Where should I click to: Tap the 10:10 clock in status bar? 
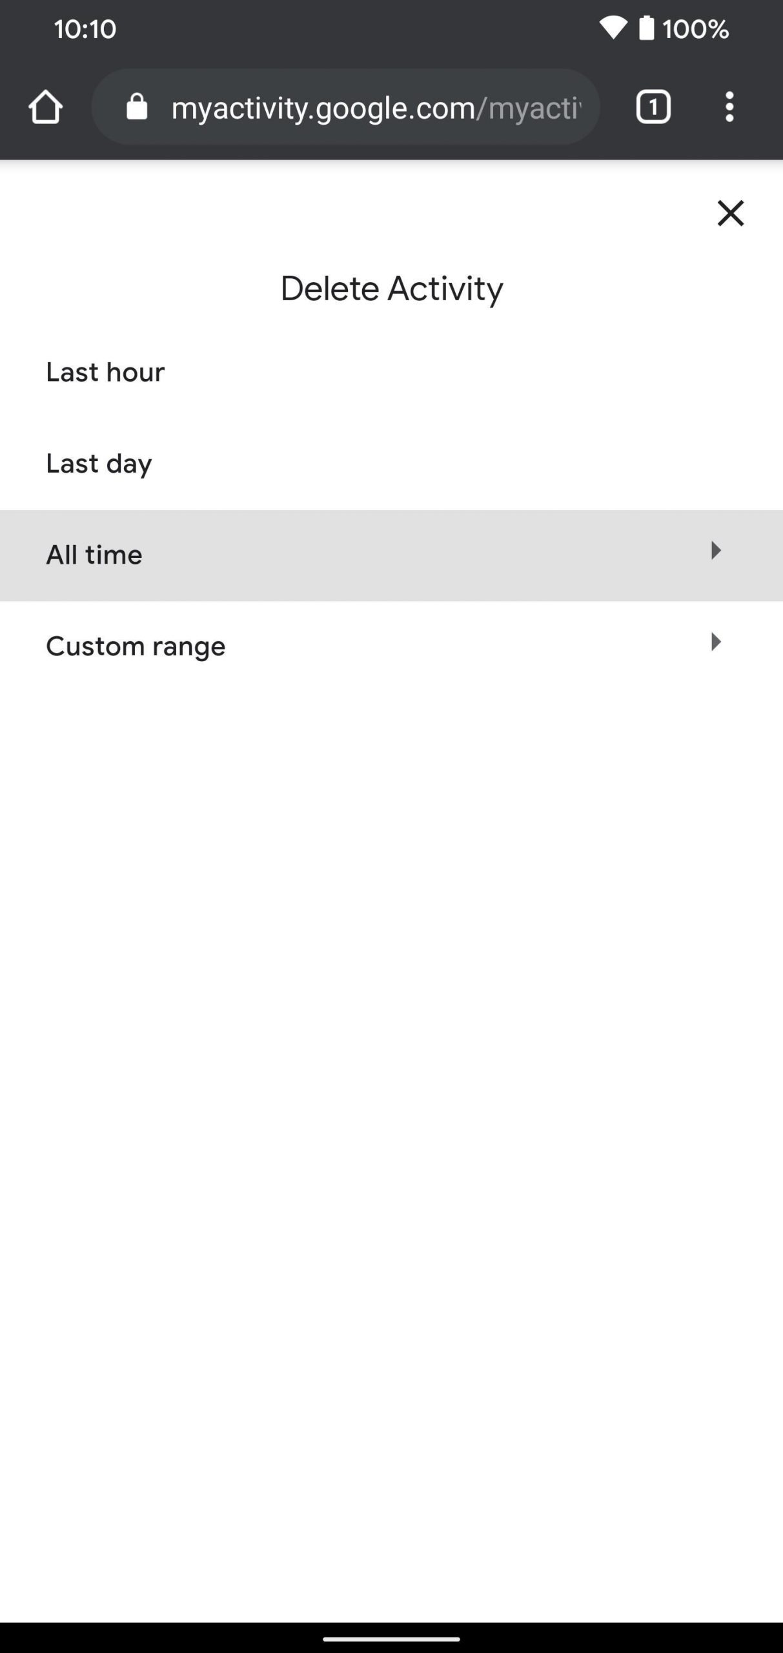pos(85,28)
